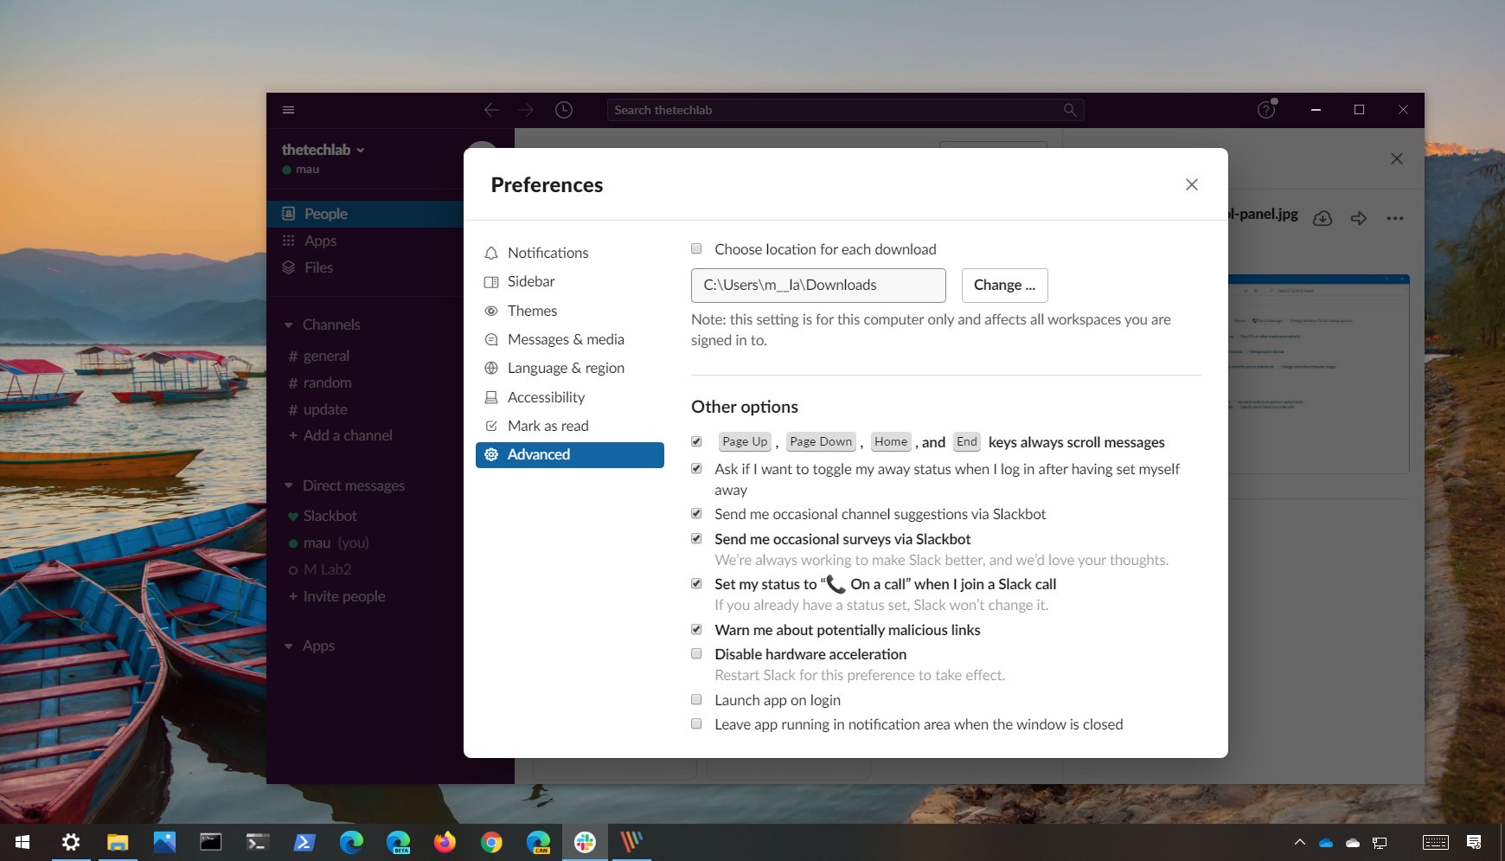Screen dimensions: 1505x861
Task: Open the Slack hamburger menu icon
Action: 289,110
